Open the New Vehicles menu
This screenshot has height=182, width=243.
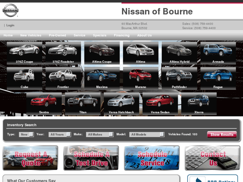click(31, 35)
